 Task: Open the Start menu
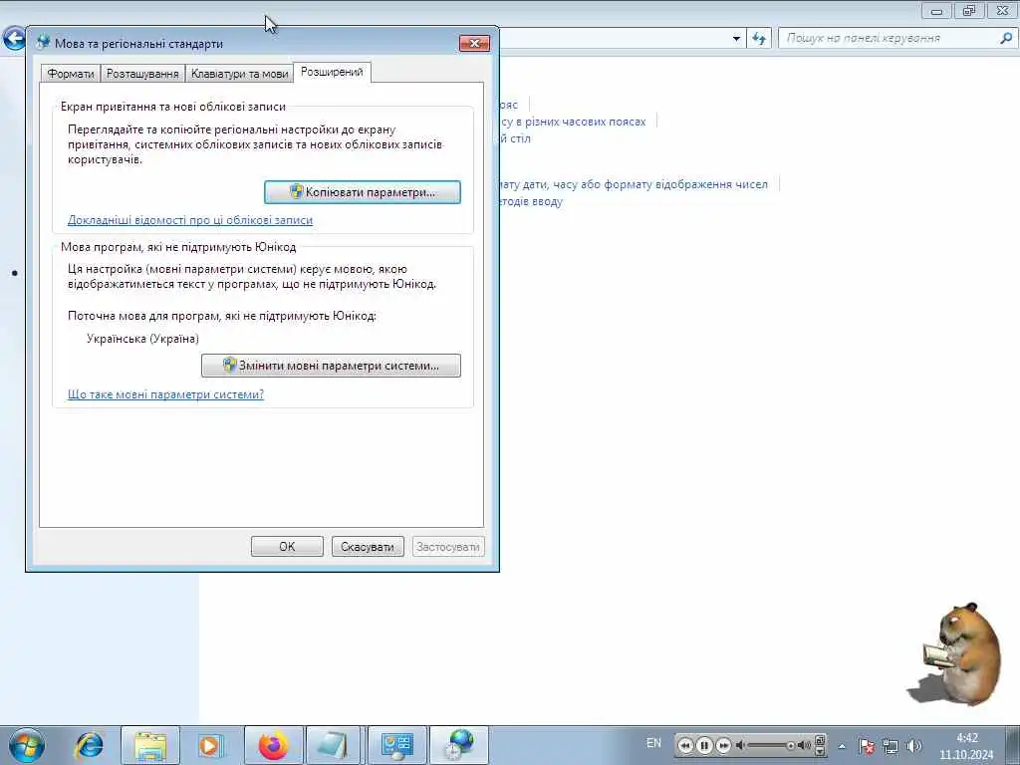[26, 745]
